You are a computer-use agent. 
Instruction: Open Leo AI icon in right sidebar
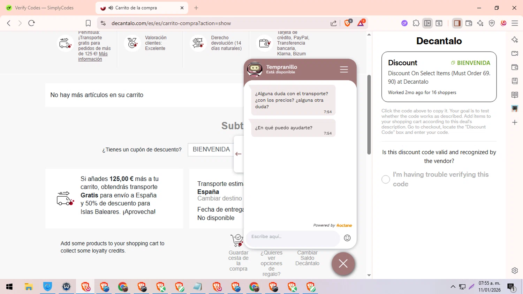point(515,40)
